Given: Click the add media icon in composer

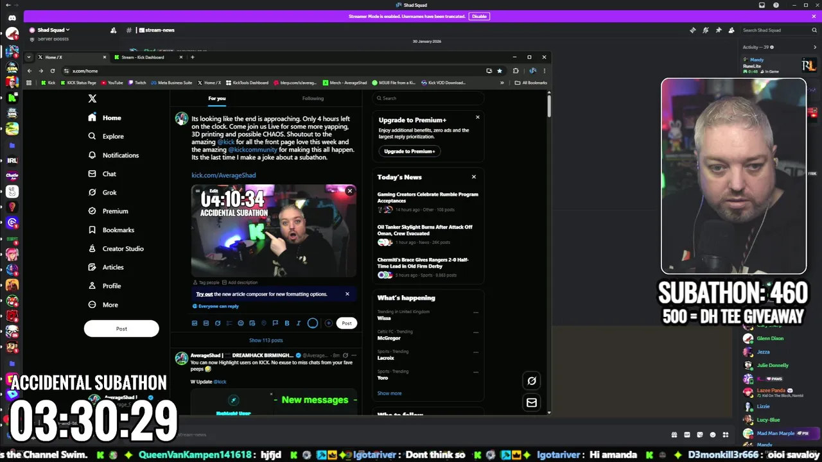Looking at the screenshot, I should click(x=195, y=323).
